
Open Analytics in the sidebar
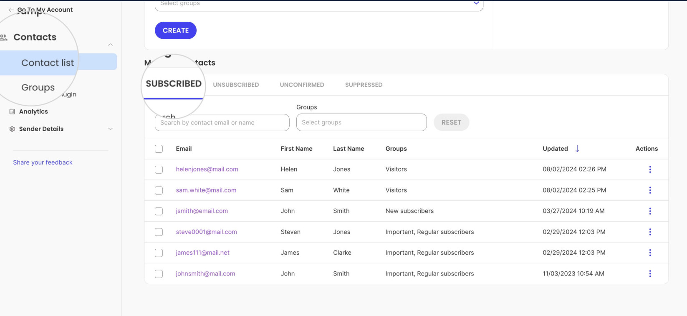click(x=33, y=111)
